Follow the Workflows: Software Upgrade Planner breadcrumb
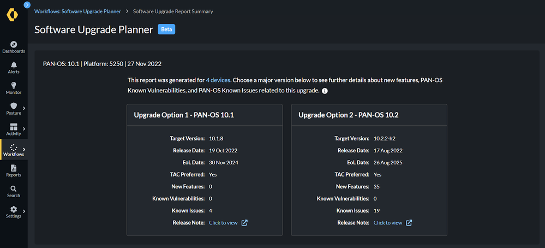 (x=77, y=11)
